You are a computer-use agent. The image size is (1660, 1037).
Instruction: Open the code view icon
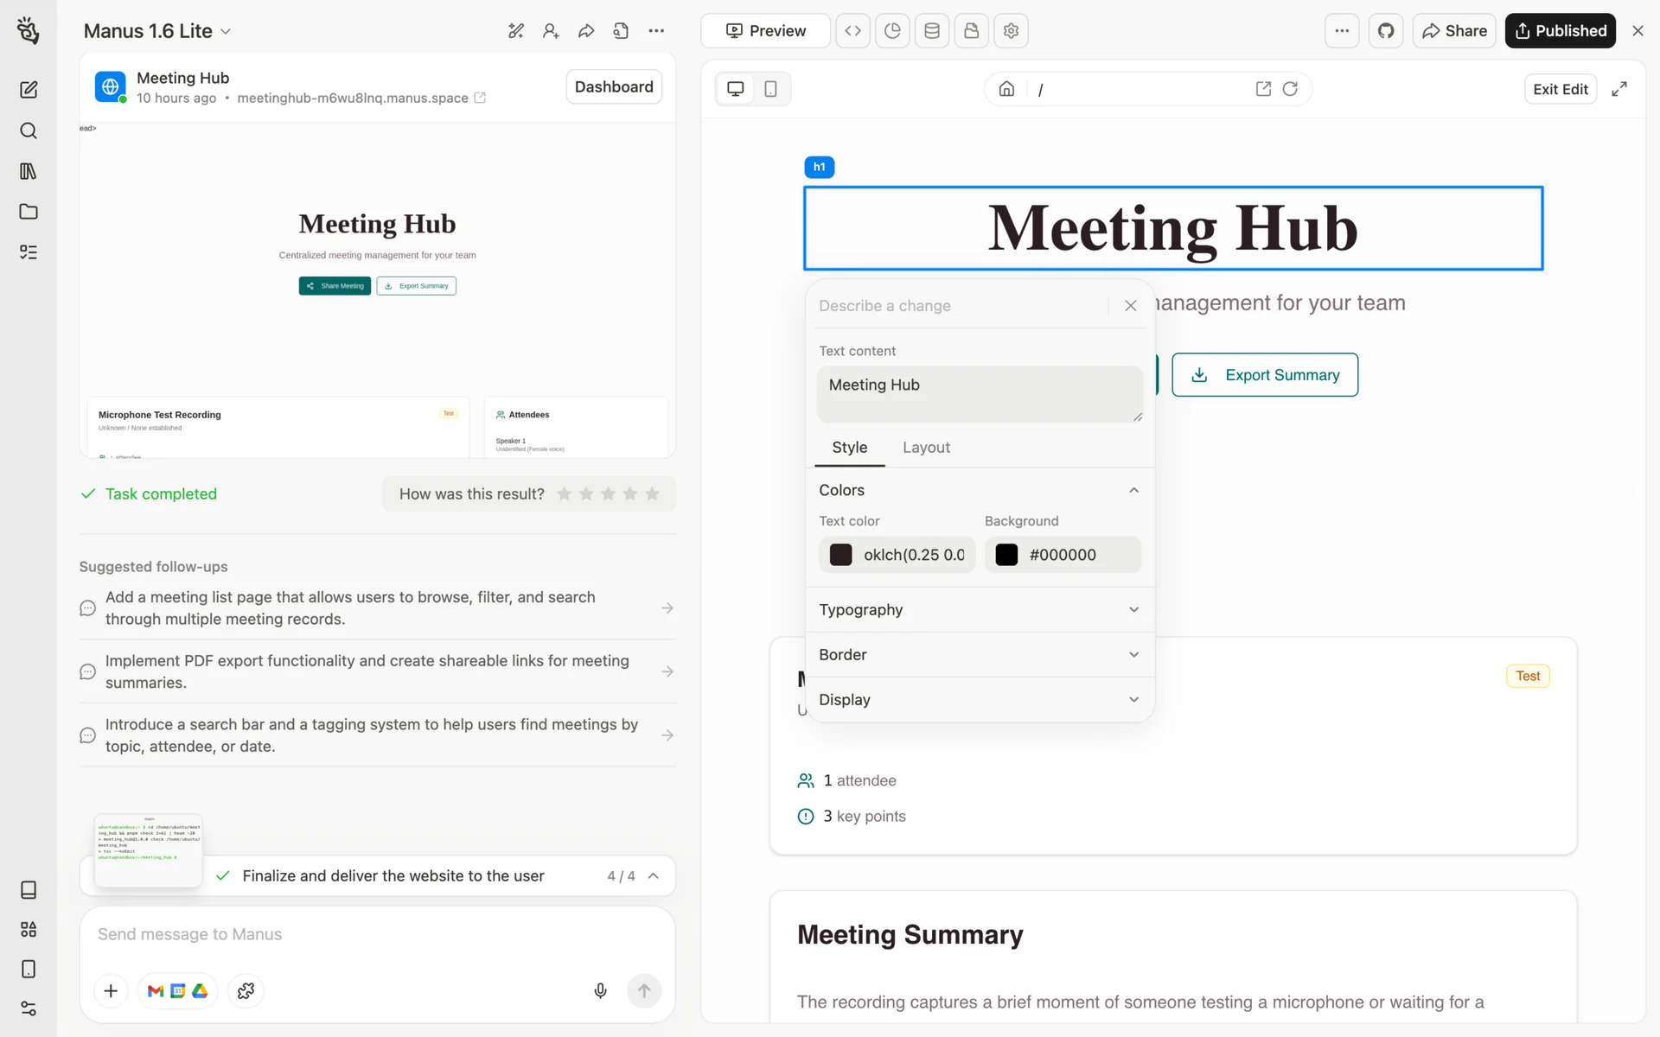pos(852,31)
